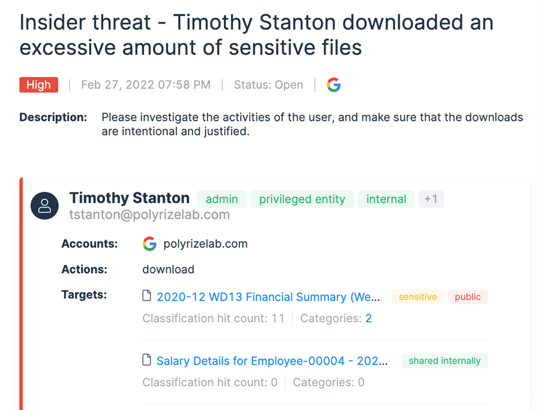Open the 2020-12 WD13 Financial Summary link
The image size is (540, 410).
(x=268, y=297)
